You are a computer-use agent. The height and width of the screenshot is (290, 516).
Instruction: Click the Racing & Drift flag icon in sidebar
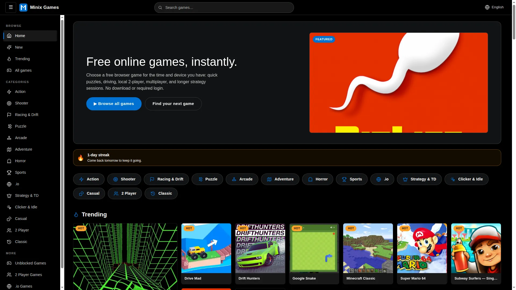coord(9,115)
